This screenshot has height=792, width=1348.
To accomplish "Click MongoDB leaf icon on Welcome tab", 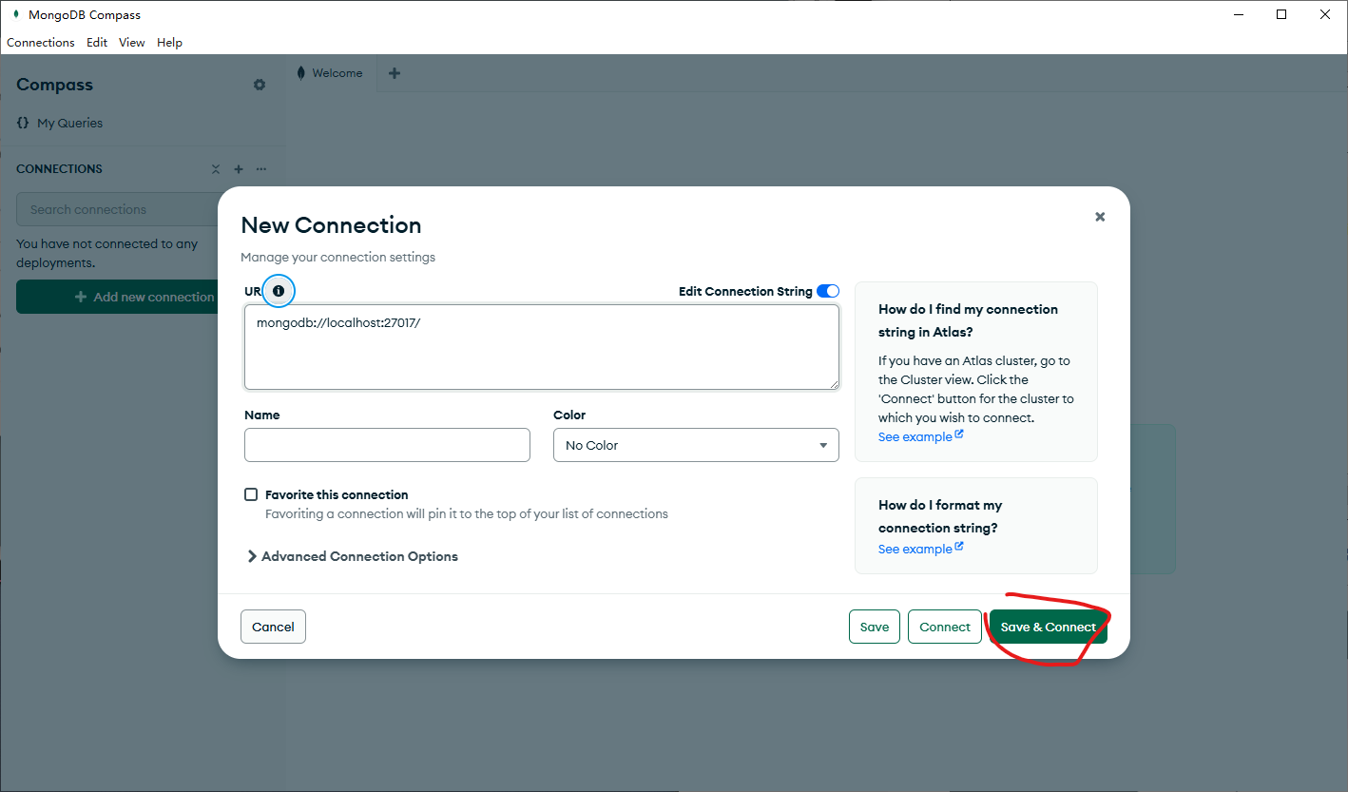I will coord(301,73).
